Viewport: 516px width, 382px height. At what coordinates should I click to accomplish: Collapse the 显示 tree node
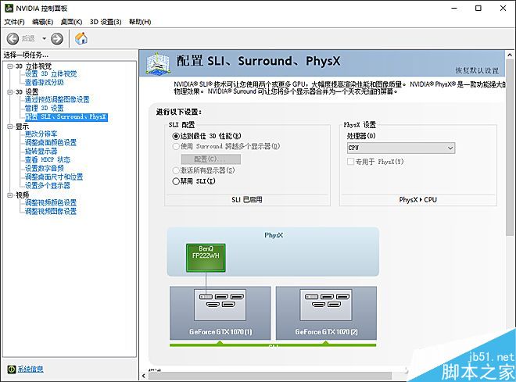[x=10, y=127]
